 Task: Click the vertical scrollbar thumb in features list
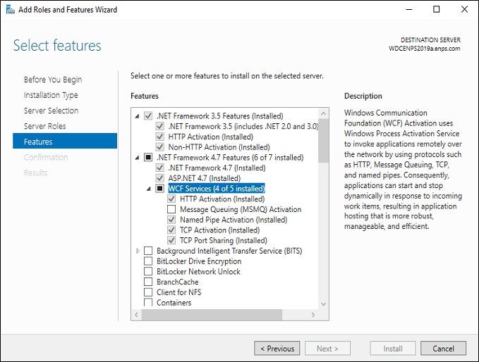[324, 141]
